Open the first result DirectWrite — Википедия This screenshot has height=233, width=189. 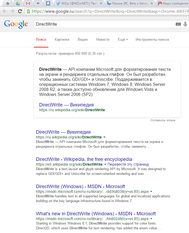pos(63,132)
